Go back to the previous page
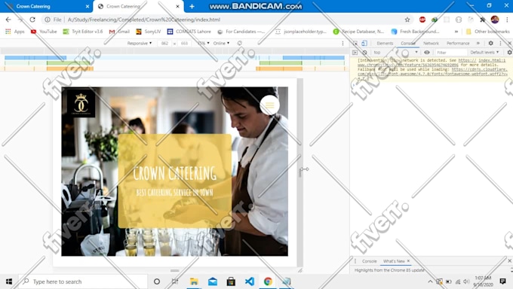The image size is (513, 289). point(8,20)
